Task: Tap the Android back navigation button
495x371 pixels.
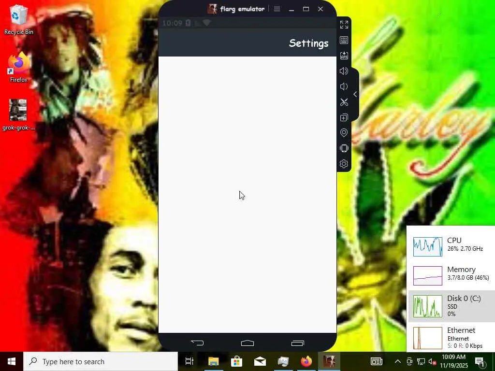Action: pyautogui.click(x=197, y=343)
